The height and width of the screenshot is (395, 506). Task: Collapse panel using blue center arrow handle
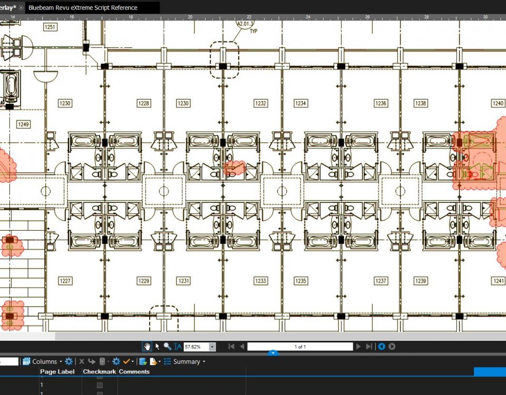point(273,353)
